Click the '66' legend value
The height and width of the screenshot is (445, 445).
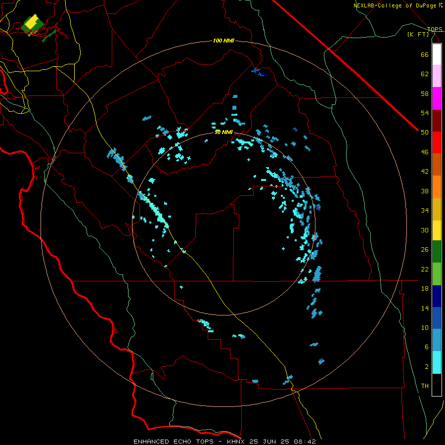tap(425, 54)
